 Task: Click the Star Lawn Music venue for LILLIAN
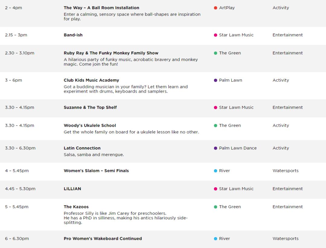click(236, 189)
